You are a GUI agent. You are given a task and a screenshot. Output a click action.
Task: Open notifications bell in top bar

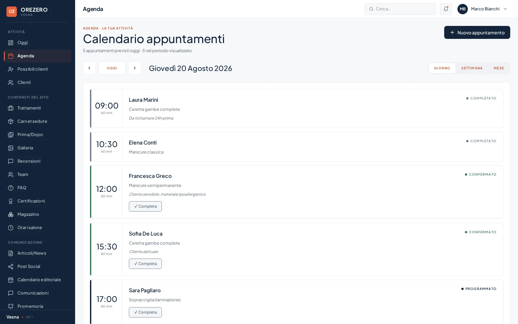[446, 9]
